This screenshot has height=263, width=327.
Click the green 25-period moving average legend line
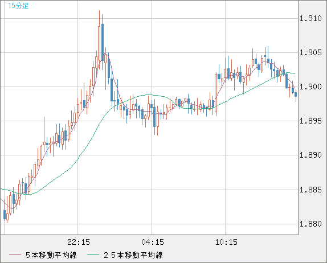93,255
